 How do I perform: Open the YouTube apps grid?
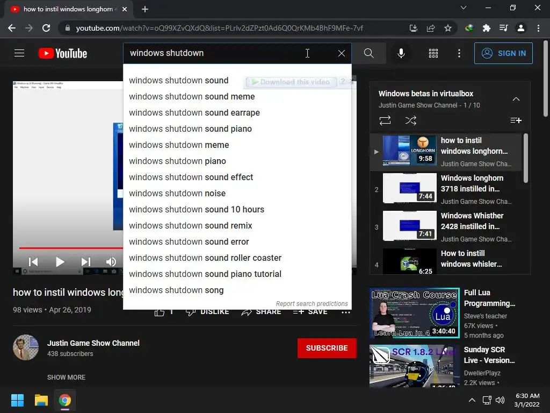[433, 53]
